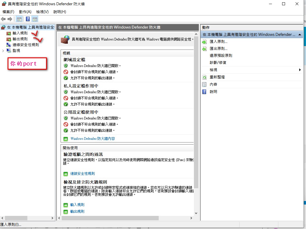The width and height of the screenshot is (306, 229).
Task: Open the 動作(A) menu
Action: click(x=25, y=12)
